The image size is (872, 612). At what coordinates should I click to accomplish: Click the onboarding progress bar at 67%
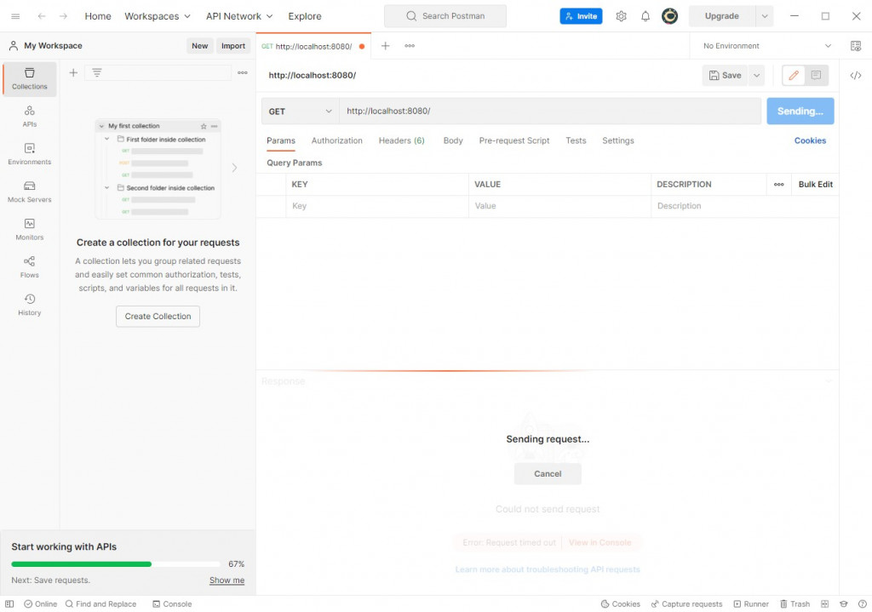[116, 563]
